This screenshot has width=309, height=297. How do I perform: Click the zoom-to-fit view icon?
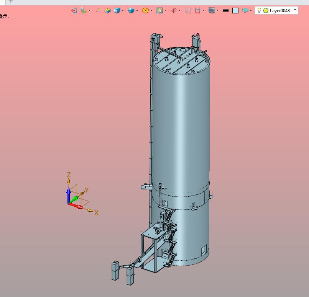tap(159, 10)
